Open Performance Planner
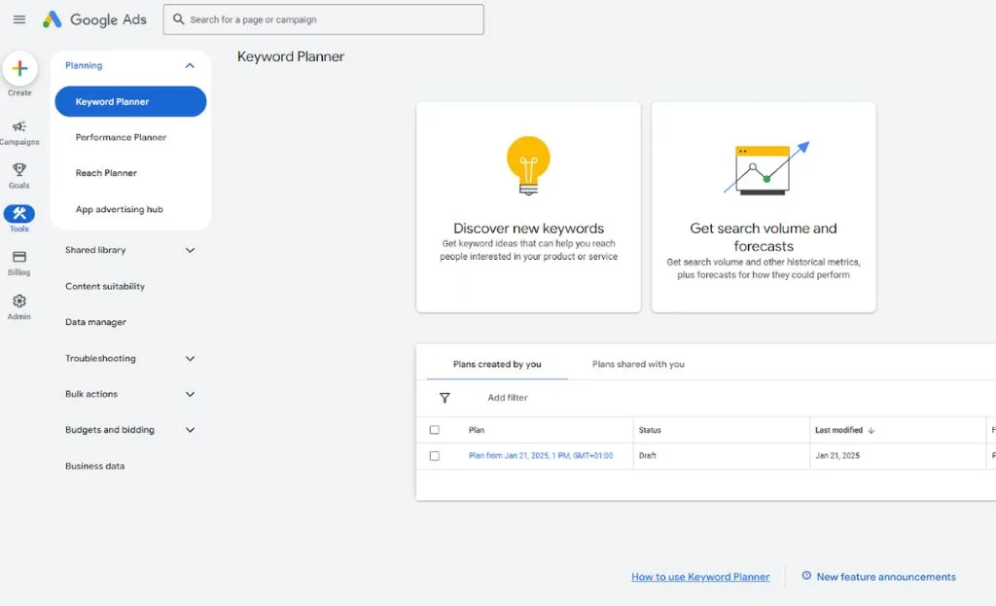Image resolution: width=996 pixels, height=606 pixels. coord(121,137)
